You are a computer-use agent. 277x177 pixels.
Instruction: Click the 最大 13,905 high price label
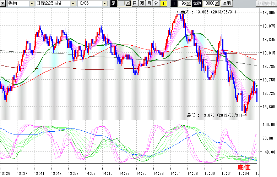click(x=208, y=12)
